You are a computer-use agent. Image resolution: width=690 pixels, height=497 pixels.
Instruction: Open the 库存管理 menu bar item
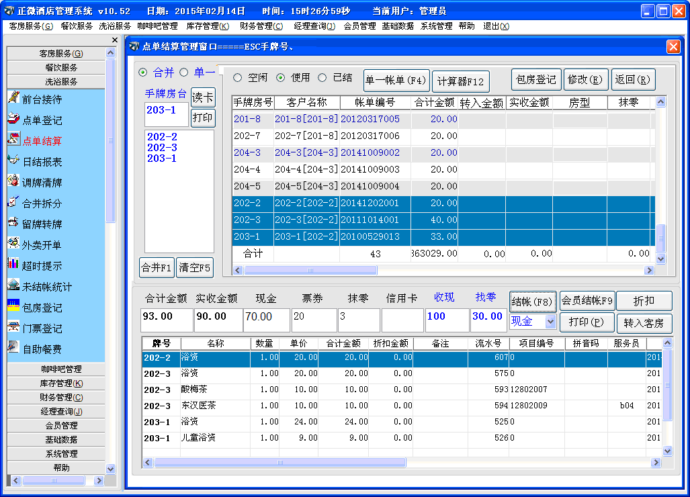coord(207,26)
